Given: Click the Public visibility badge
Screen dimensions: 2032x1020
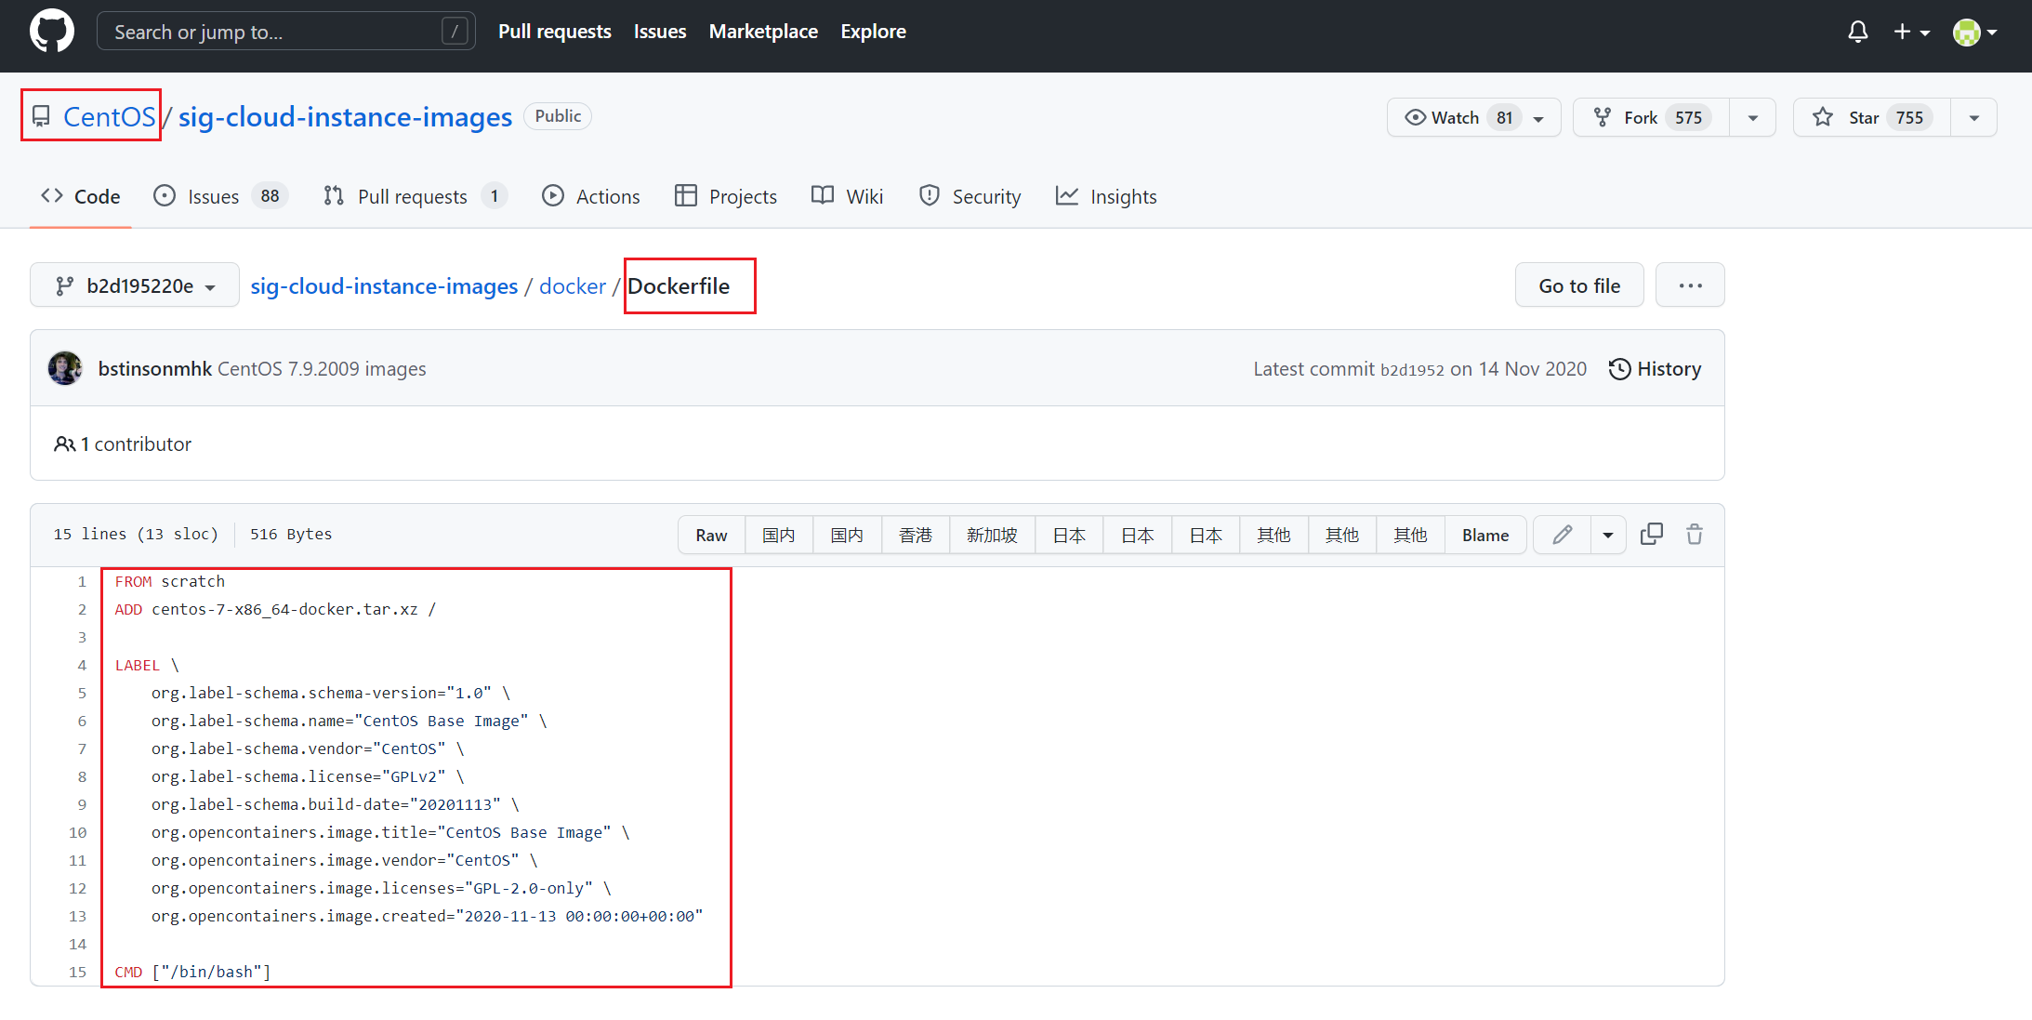Looking at the screenshot, I should tap(558, 116).
